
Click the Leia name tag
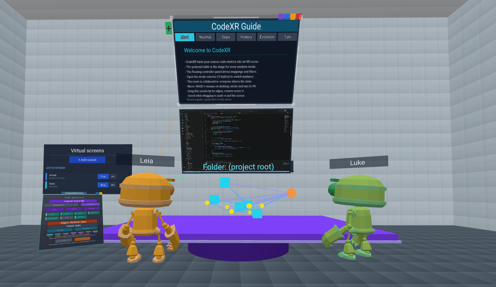tap(147, 161)
